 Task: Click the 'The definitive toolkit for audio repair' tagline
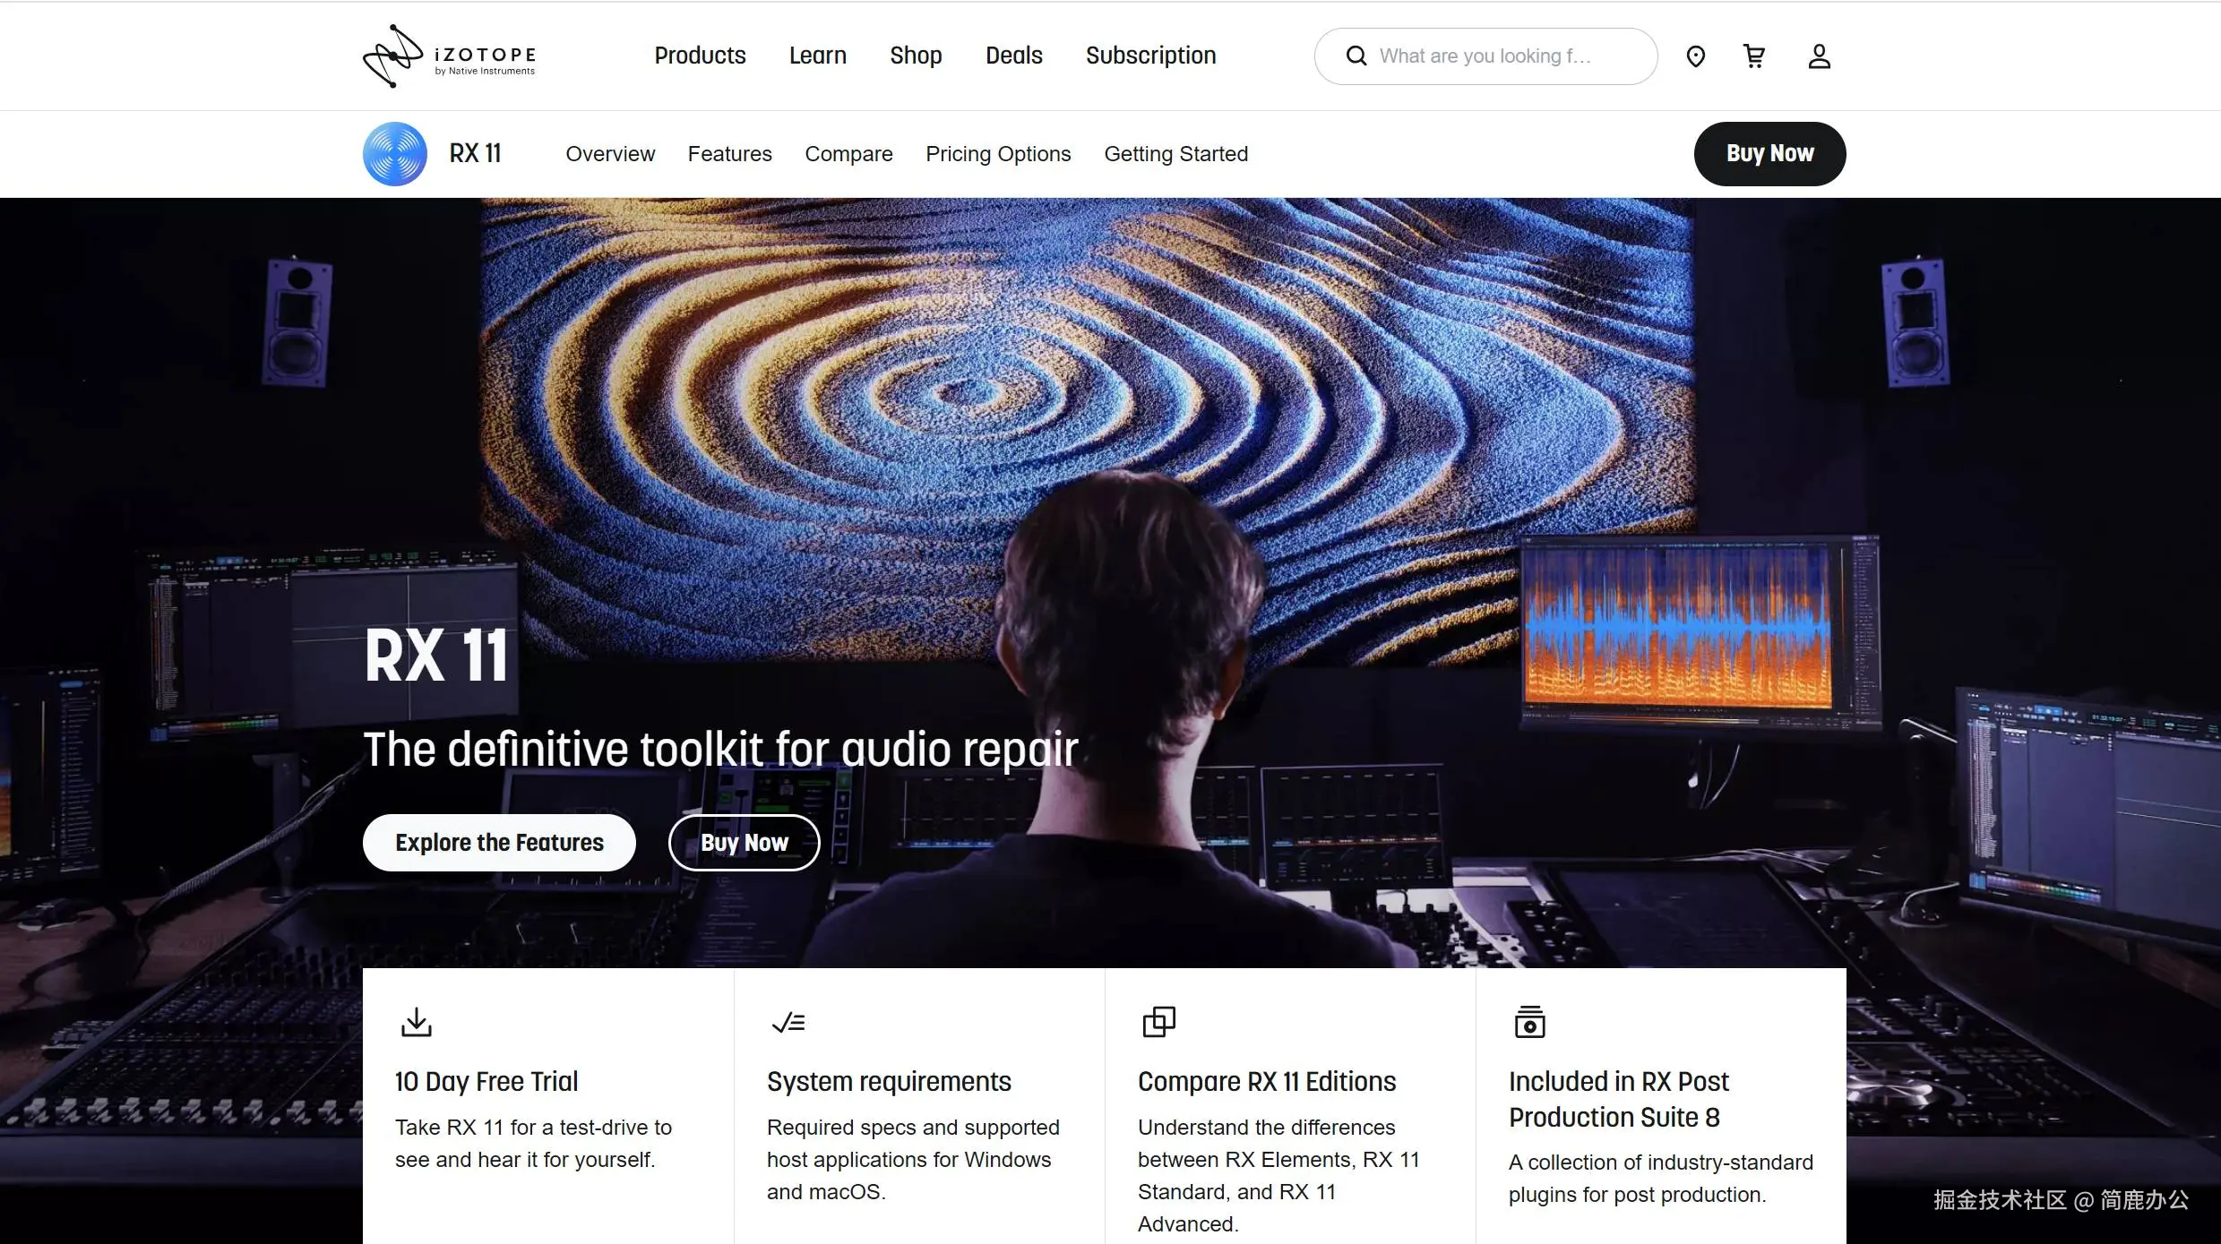[x=720, y=750]
